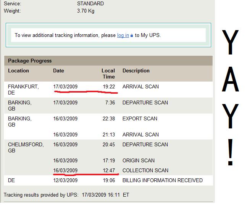Image resolution: width=247 pixels, height=205 pixels.
Task: Select CHELMSFORD, GB location cell
Action: tap(26, 147)
